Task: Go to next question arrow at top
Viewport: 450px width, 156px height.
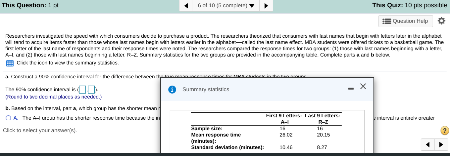Action: pos(266,6)
